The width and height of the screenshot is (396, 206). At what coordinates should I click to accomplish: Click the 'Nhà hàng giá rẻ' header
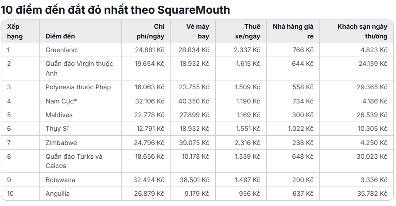pyautogui.click(x=293, y=31)
